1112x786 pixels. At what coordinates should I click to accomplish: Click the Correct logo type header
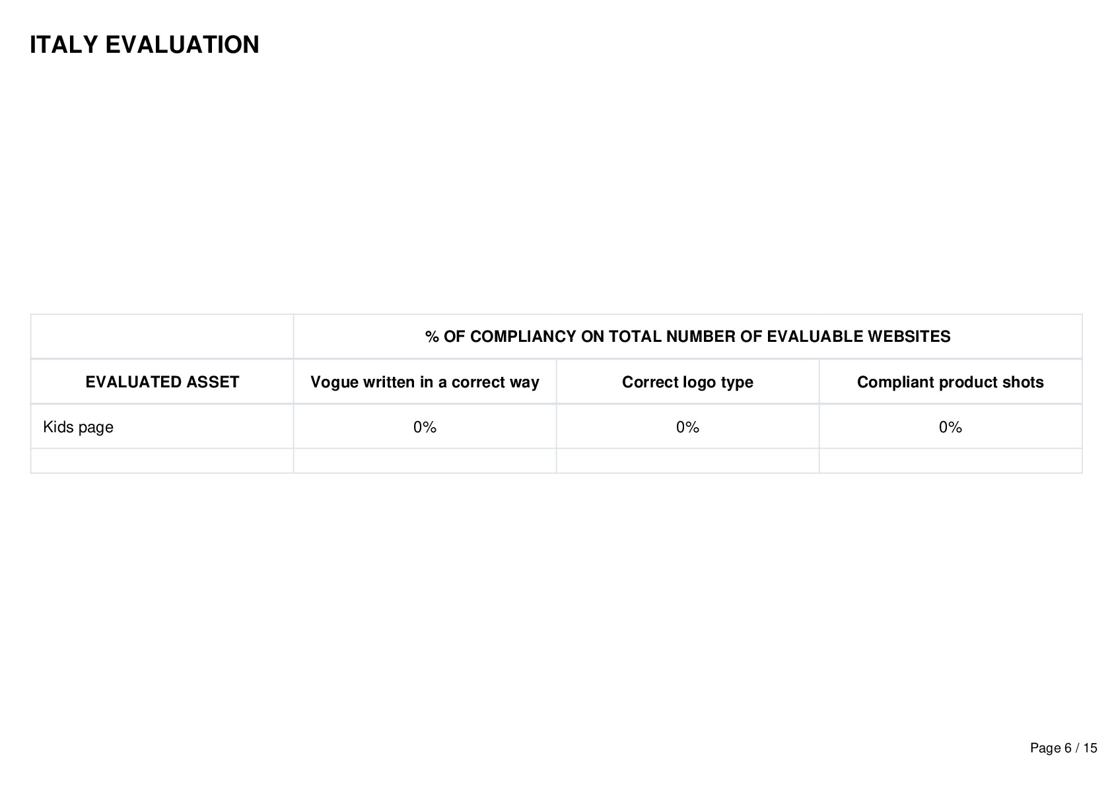(x=687, y=382)
